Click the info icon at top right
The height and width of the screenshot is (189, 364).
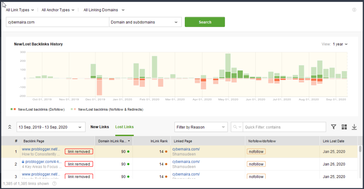point(354,10)
